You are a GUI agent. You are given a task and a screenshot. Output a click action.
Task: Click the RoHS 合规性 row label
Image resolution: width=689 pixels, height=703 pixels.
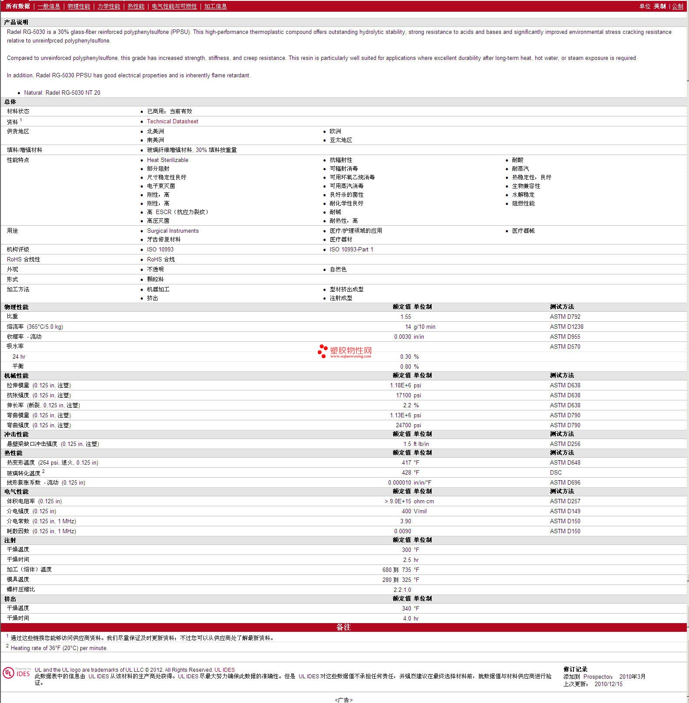23,259
